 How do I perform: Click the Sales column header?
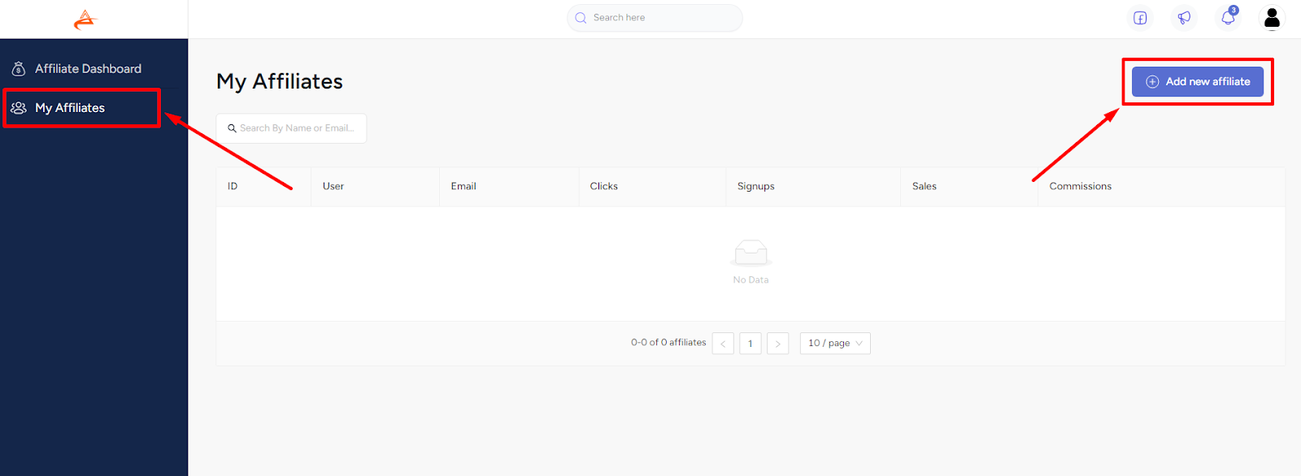(x=969, y=187)
